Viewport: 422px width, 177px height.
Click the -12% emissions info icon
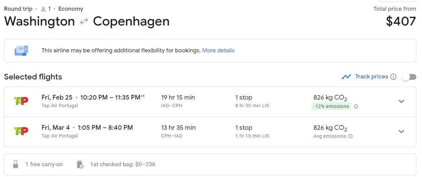[356, 107]
